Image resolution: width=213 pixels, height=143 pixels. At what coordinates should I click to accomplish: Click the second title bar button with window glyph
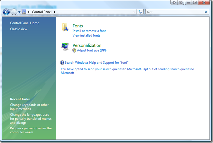(181, 2)
